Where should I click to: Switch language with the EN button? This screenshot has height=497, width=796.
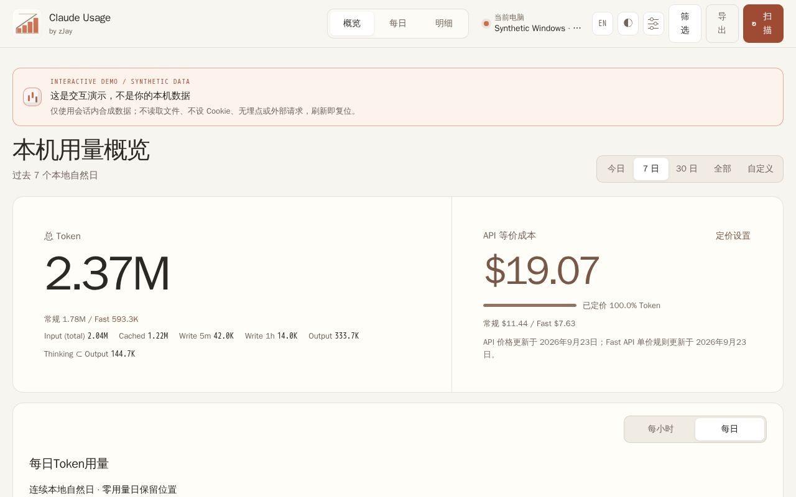pos(603,24)
